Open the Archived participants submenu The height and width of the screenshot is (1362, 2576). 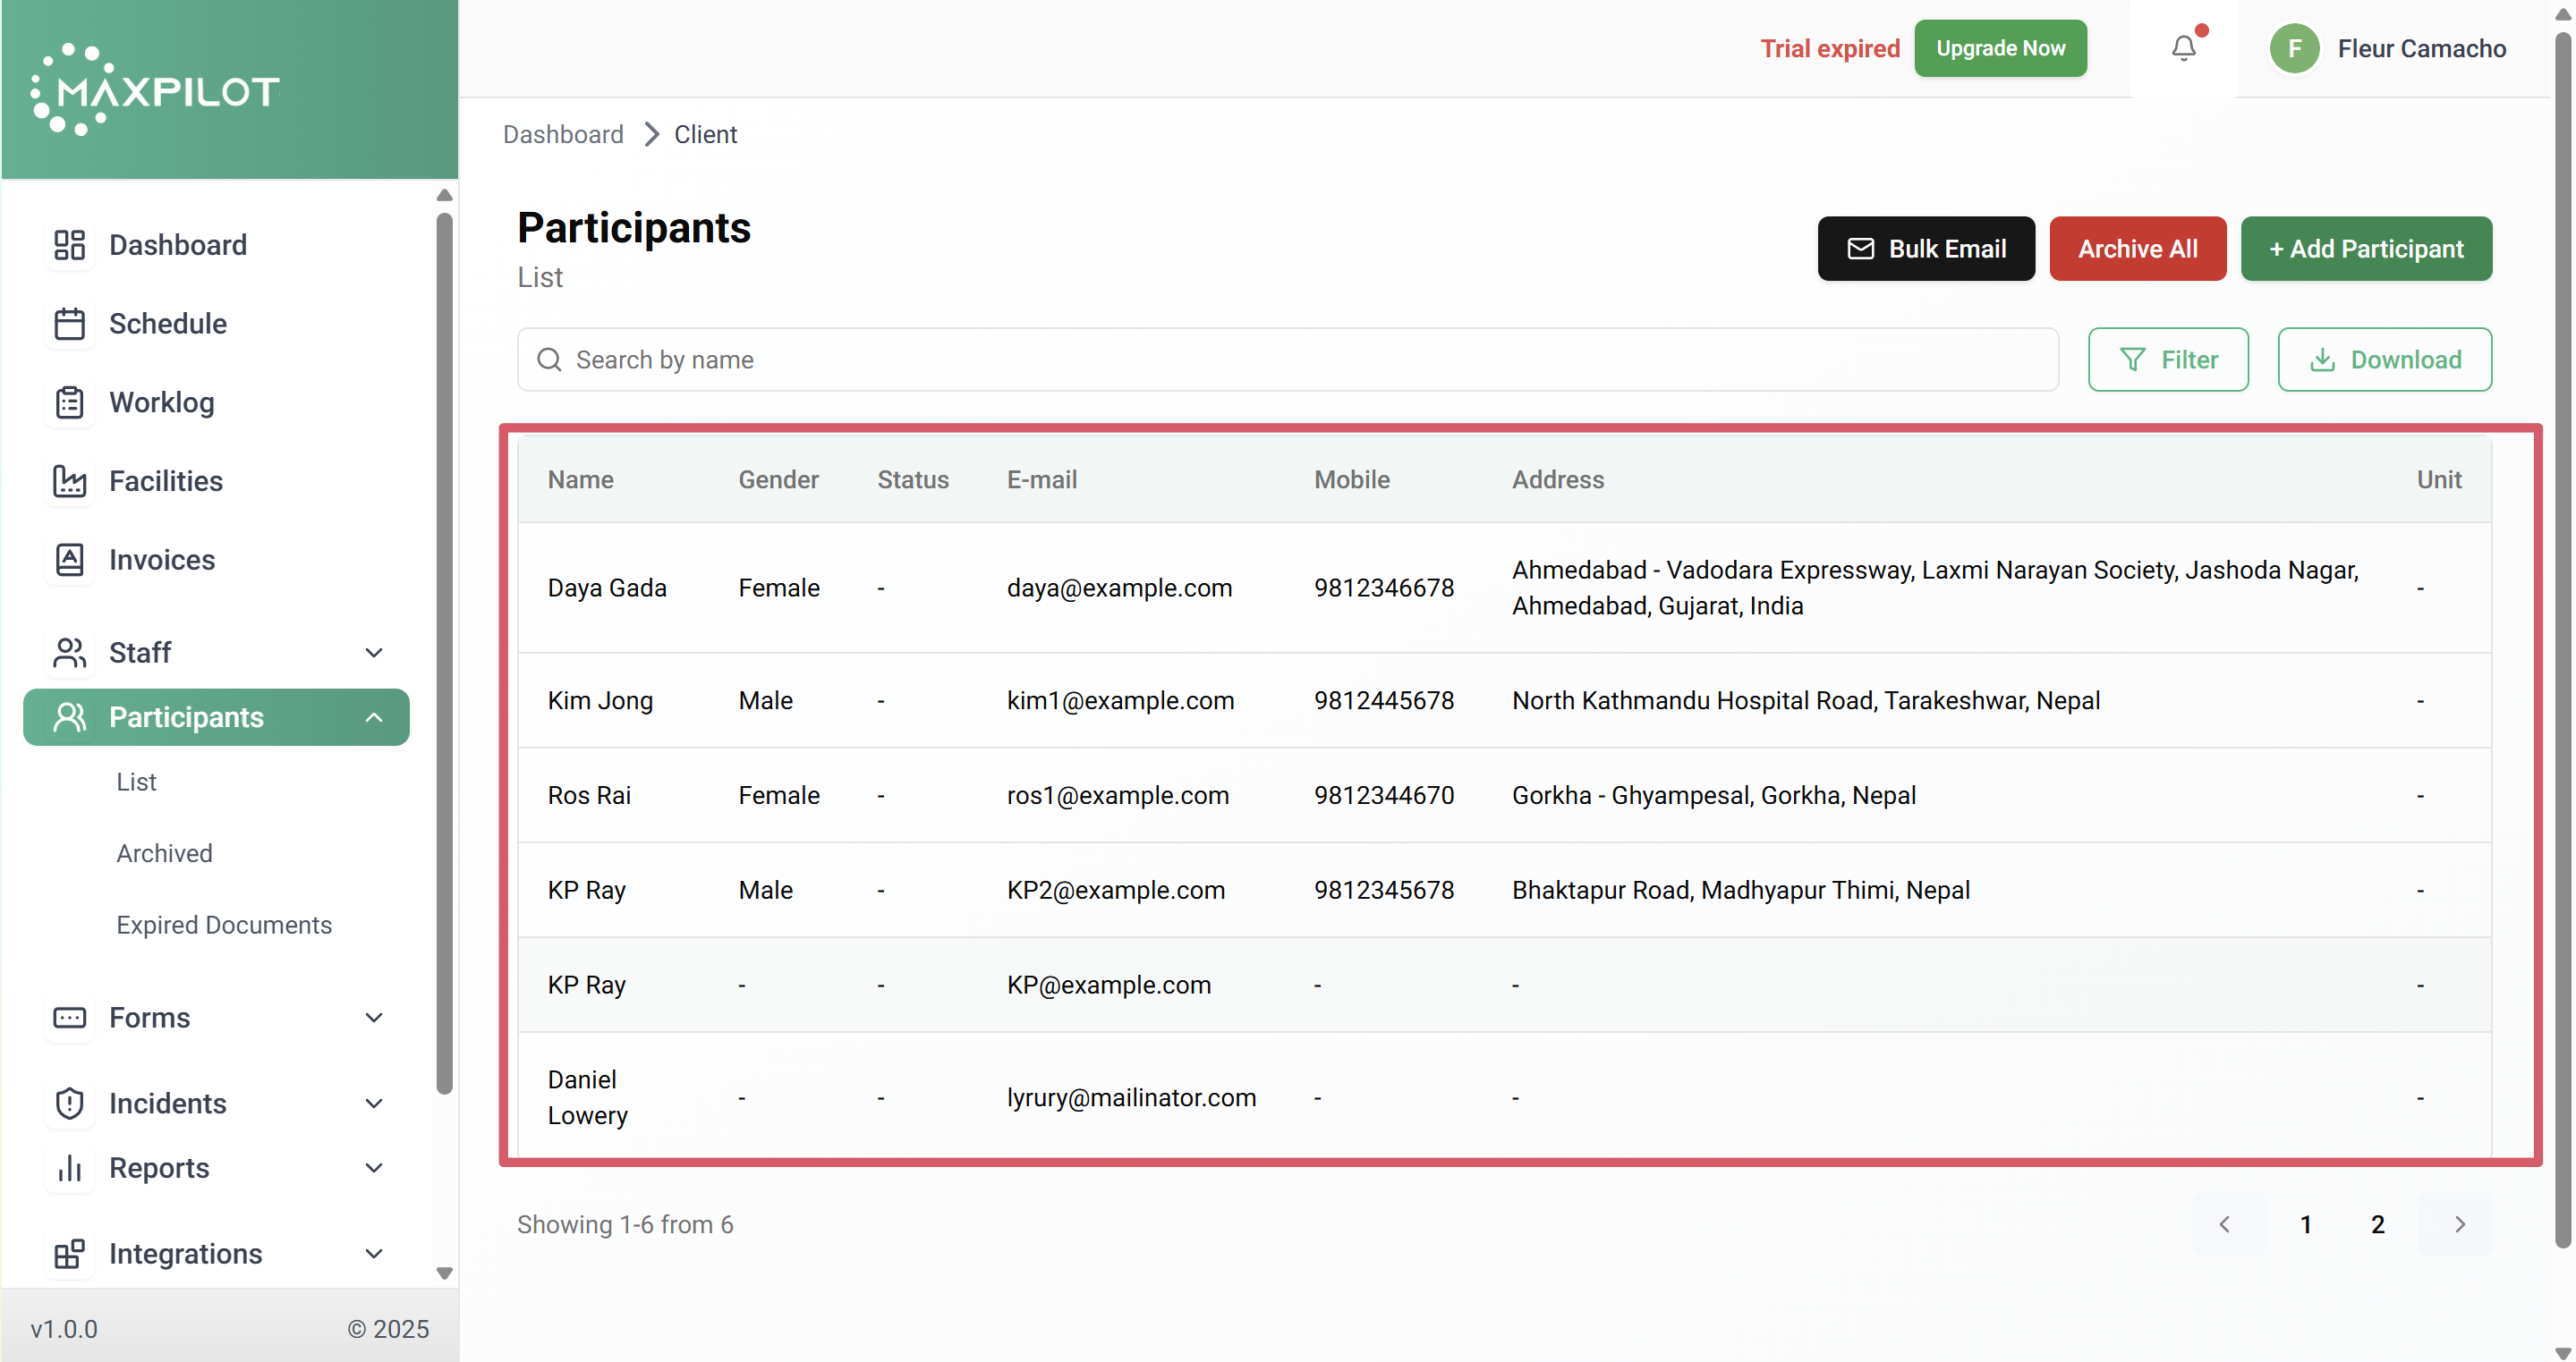pos(164,853)
